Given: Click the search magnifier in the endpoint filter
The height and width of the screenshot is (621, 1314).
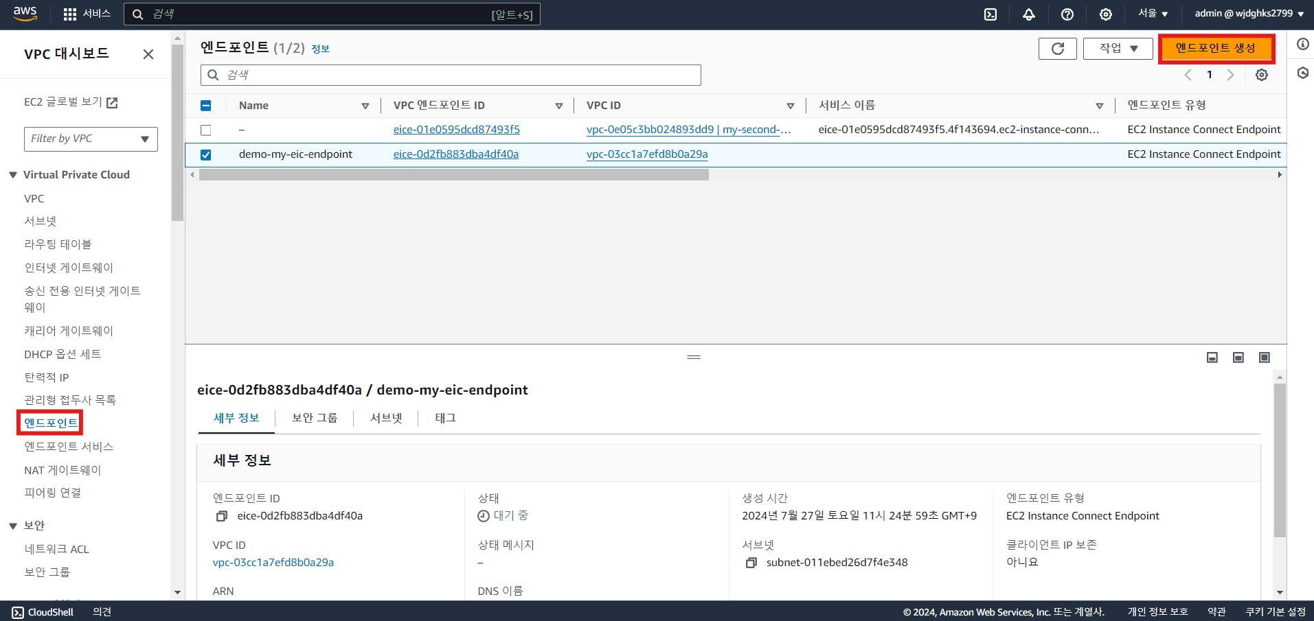Looking at the screenshot, I should click(214, 75).
